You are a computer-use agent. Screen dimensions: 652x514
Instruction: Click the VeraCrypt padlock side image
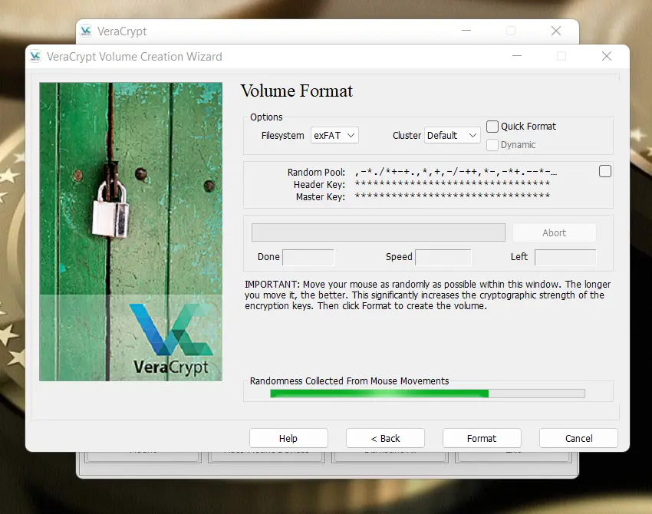coord(130,232)
